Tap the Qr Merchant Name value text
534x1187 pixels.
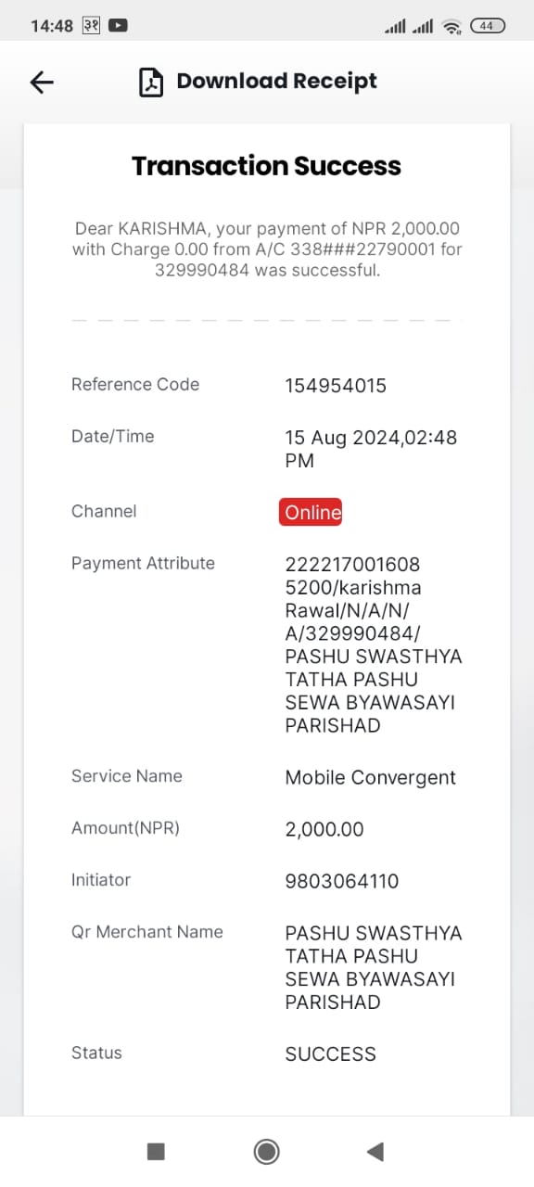point(374,967)
